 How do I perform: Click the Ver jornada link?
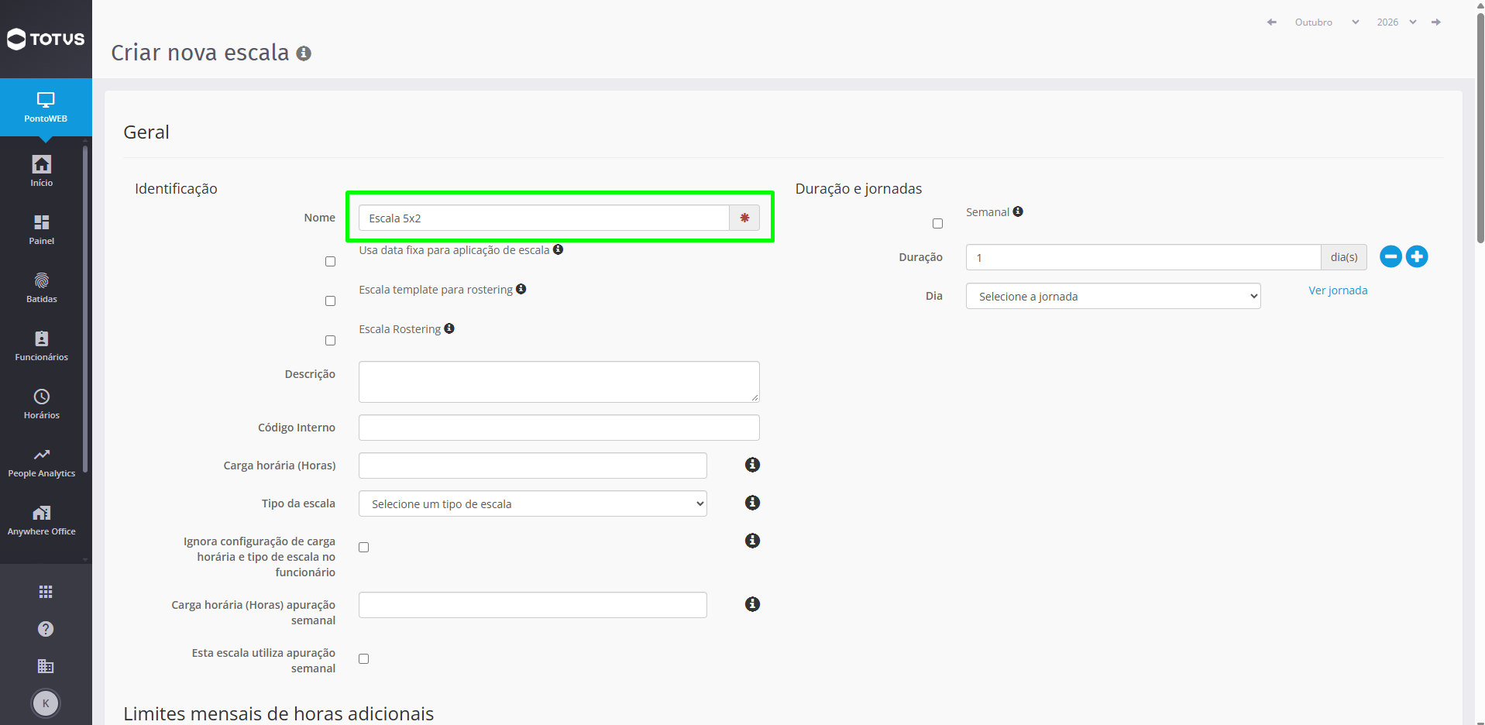1338,290
